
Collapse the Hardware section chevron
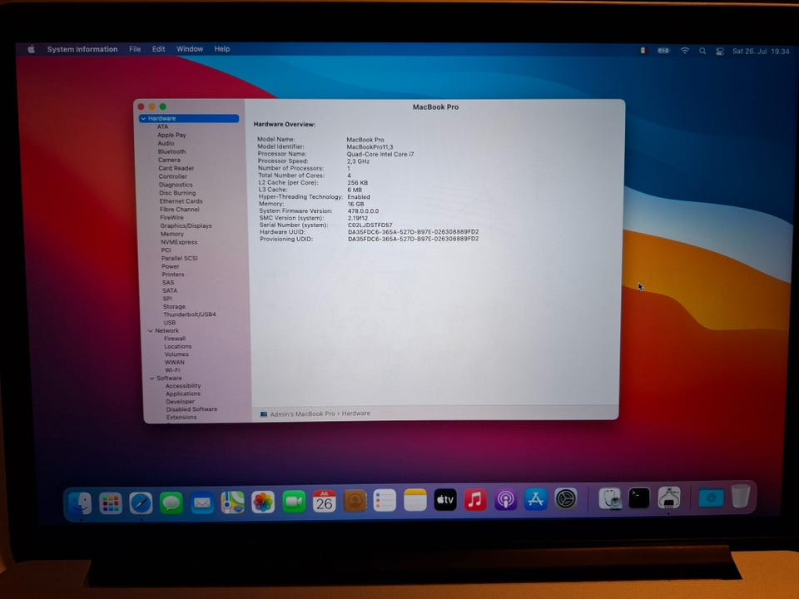[x=143, y=119]
